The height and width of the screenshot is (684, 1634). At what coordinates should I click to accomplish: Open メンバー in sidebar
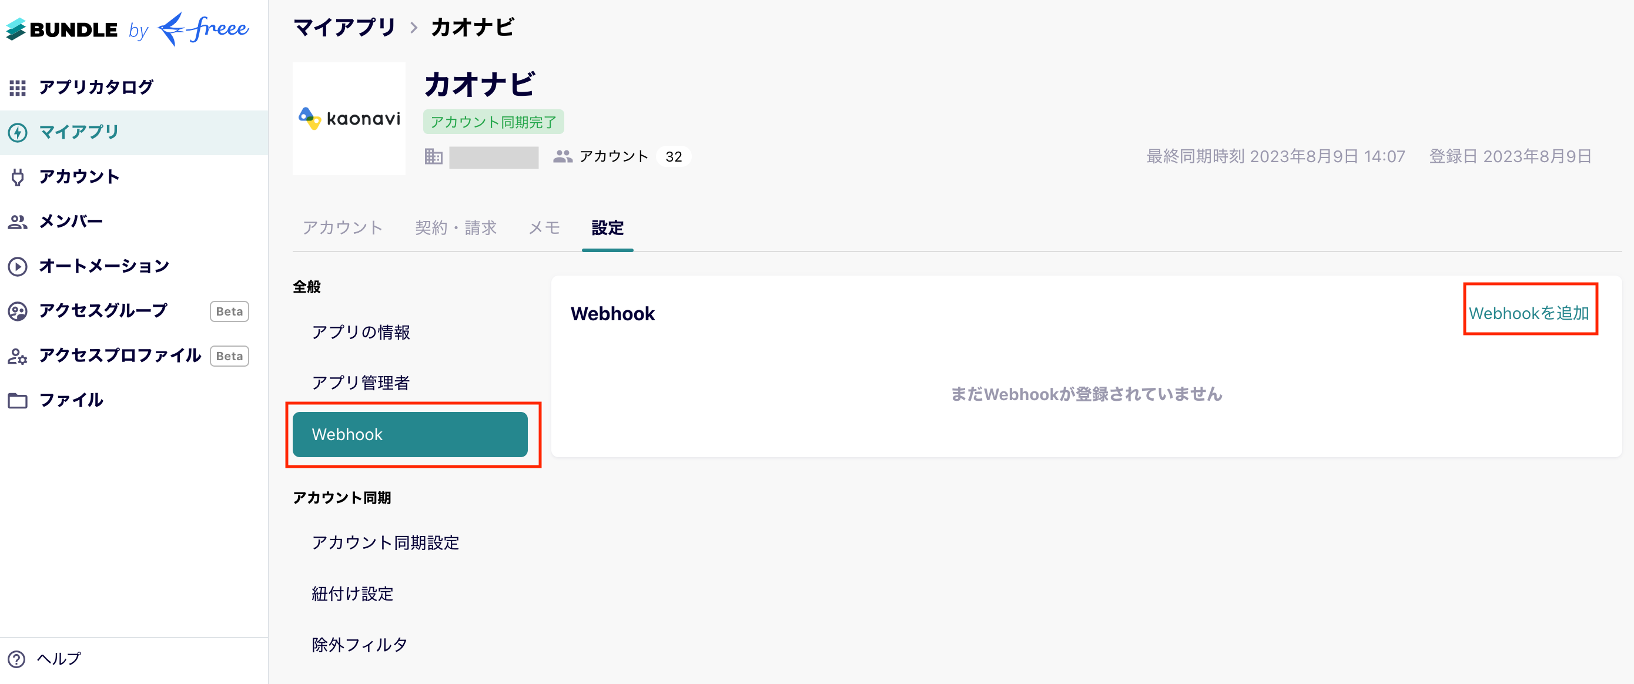134,222
